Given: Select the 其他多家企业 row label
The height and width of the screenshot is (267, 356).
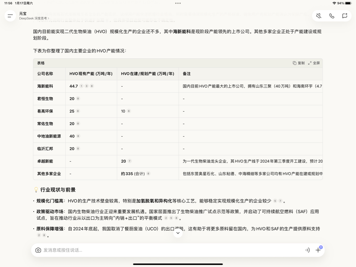Looking at the screenshot, I should [49, 173].
